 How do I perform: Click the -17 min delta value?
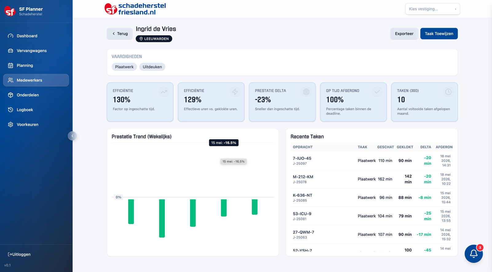pyautogui.click(x=424, y=235)
